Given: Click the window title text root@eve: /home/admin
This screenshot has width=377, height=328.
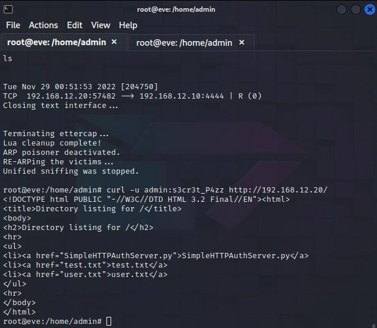Looking at the screenshot, I should [188, 9].
